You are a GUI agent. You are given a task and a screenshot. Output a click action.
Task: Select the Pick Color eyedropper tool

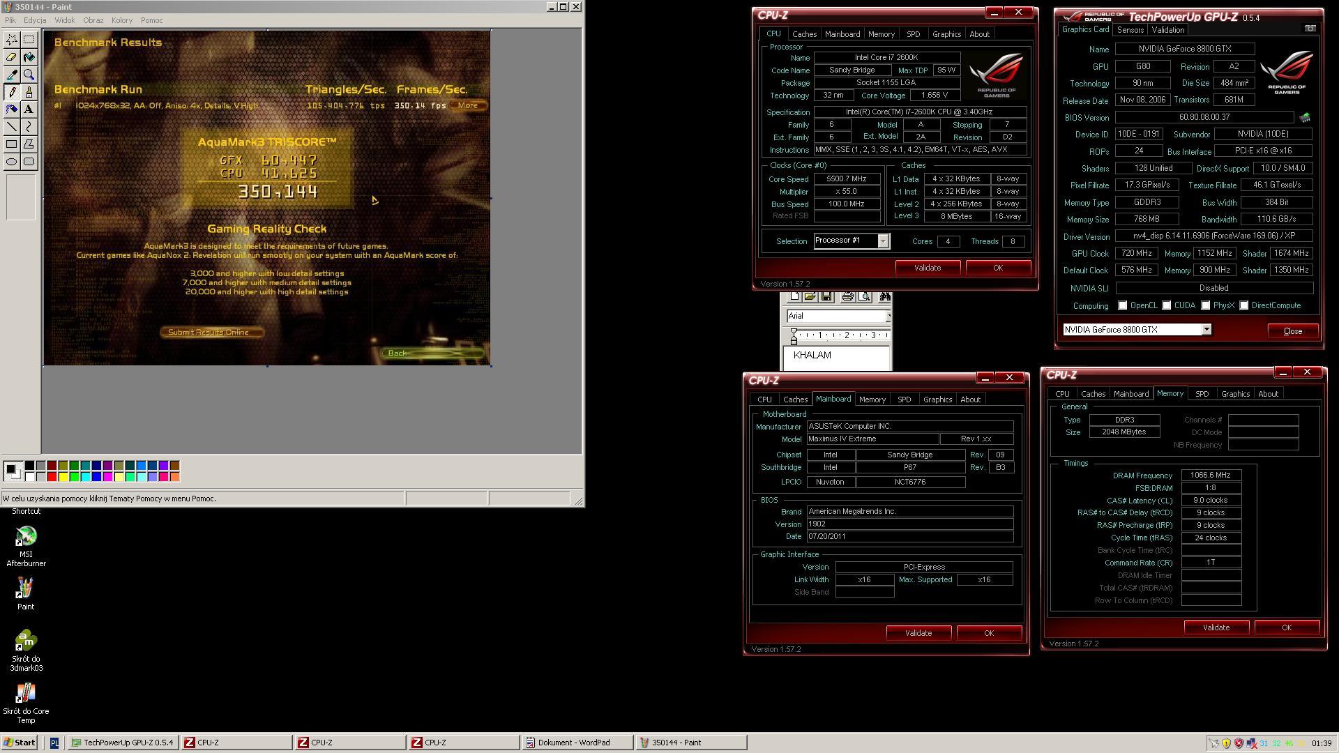(12, 75)
